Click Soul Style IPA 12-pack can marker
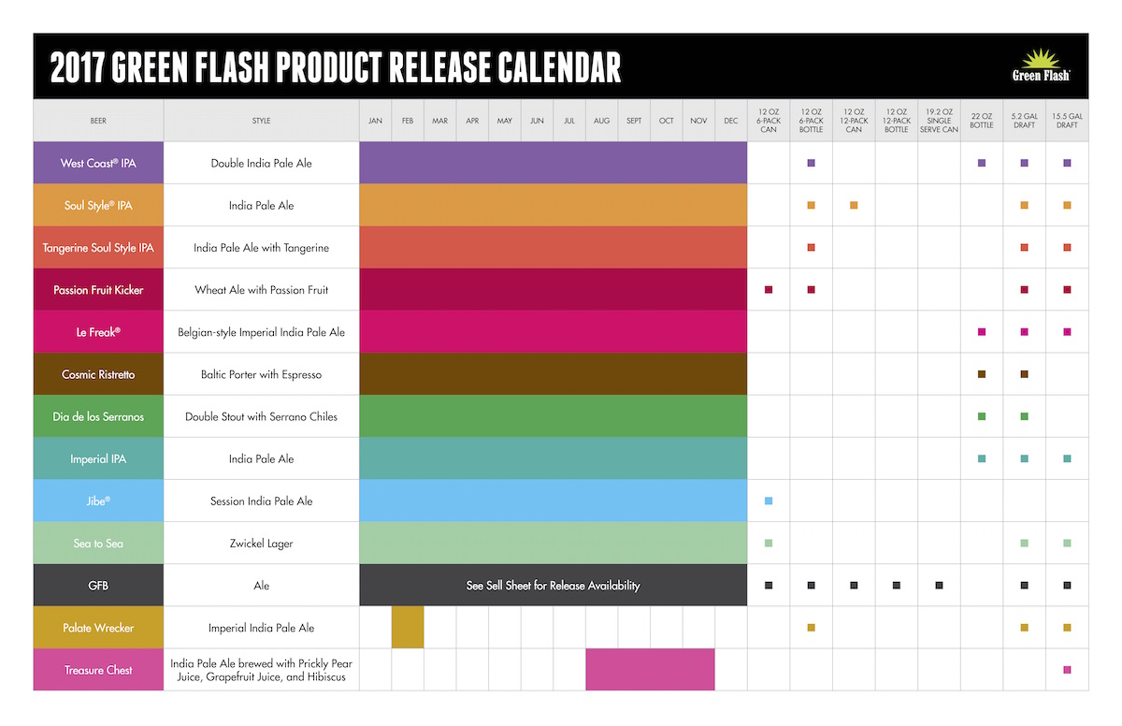This screenshot has width=1122, height=726. click(854, 205)
